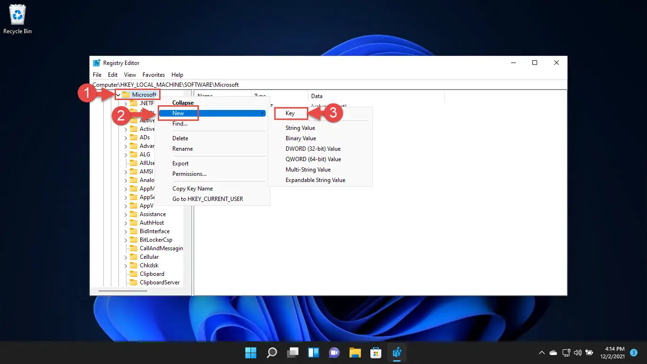647x364 pixels.
Task: Expand the ALG key node
Action: click(x=126, y=155)
